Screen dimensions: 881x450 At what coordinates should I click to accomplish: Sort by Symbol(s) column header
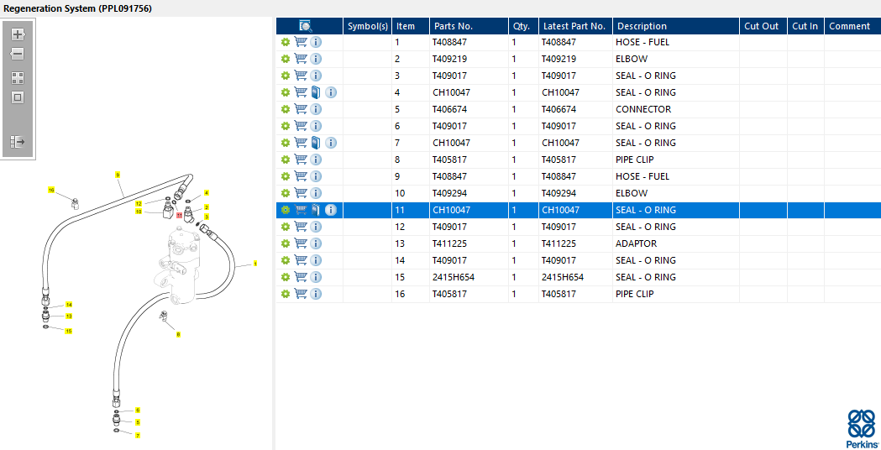coord(368,26)
